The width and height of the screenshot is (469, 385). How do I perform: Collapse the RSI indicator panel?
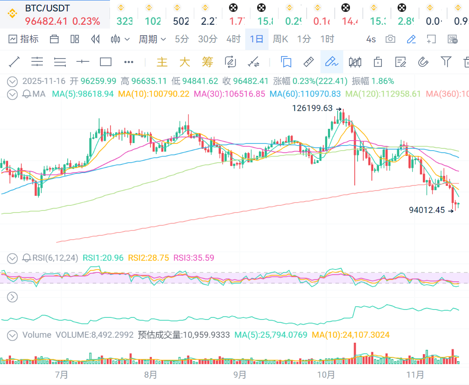coord(12,258)
